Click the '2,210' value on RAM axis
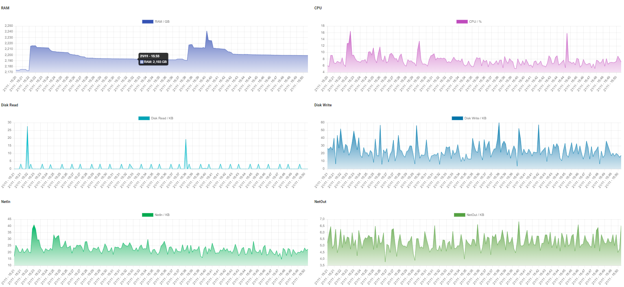 (9, 49)
